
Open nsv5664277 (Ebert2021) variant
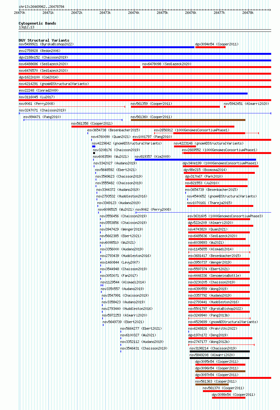(x=141, y=328)
